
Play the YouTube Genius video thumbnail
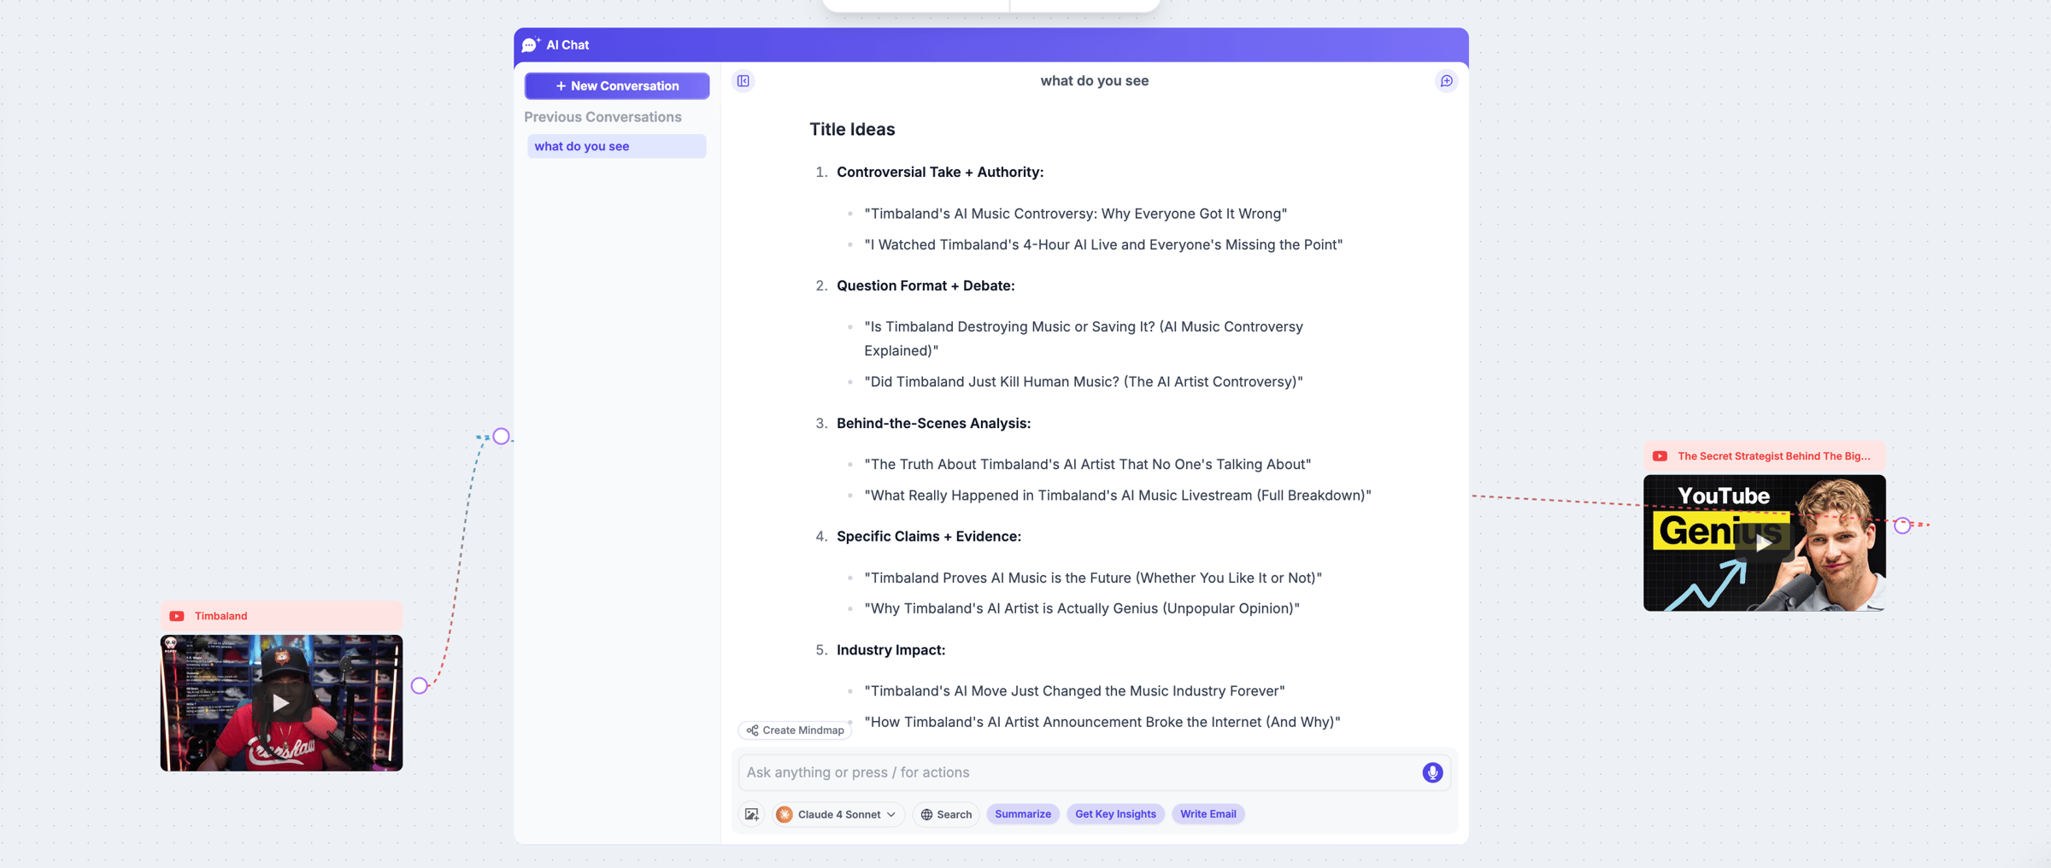[x=1764, y=543]
